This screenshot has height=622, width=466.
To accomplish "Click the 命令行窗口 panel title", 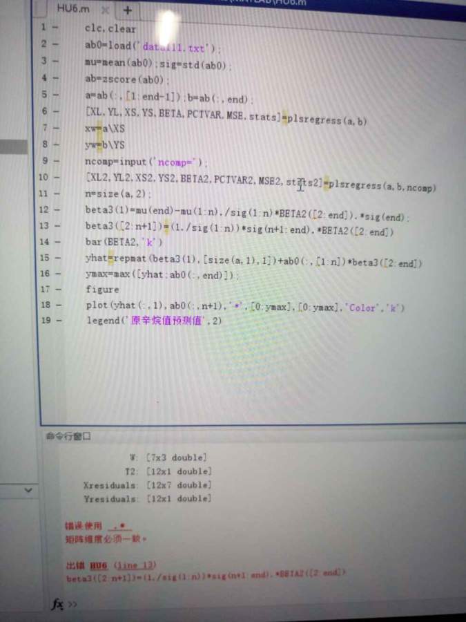I will (68, 436).
